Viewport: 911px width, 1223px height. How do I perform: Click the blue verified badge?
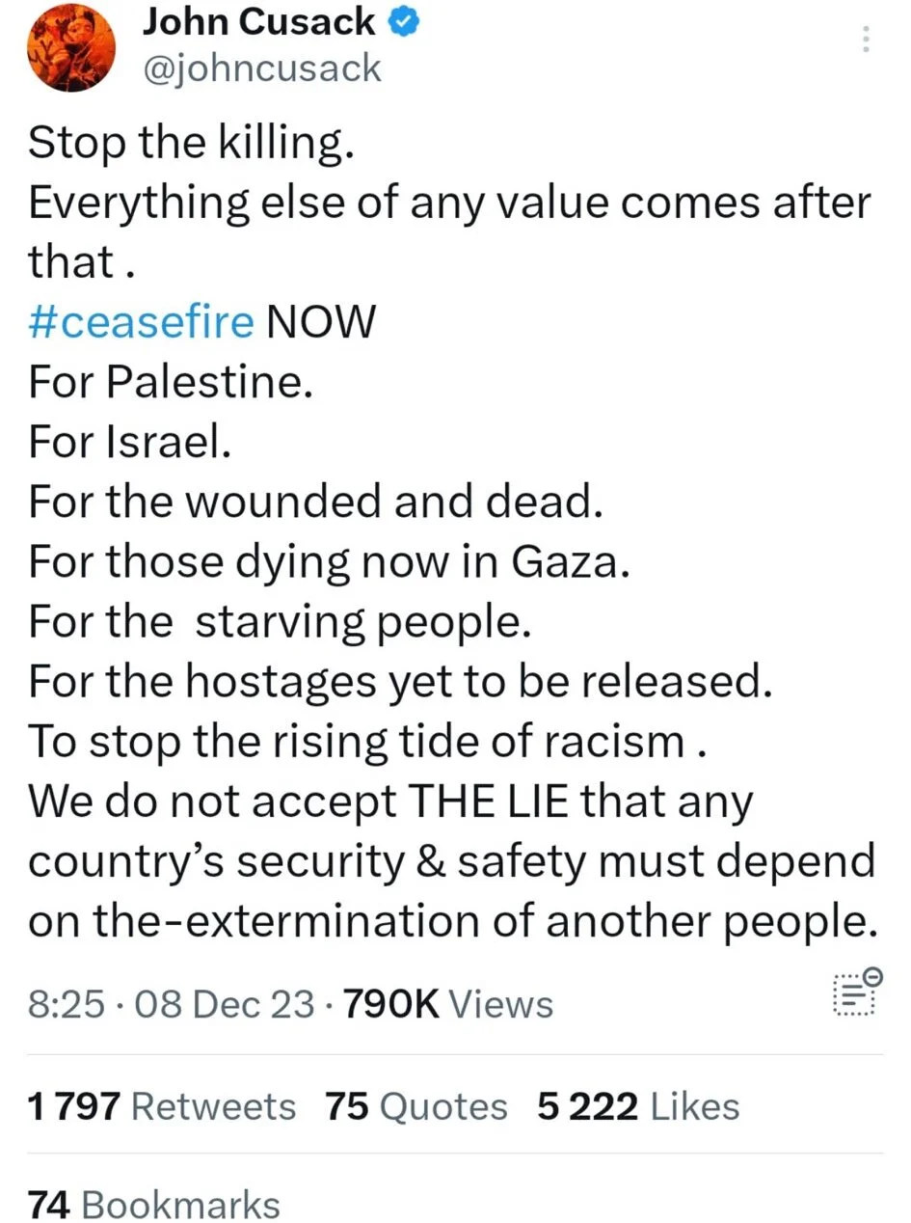403,23
